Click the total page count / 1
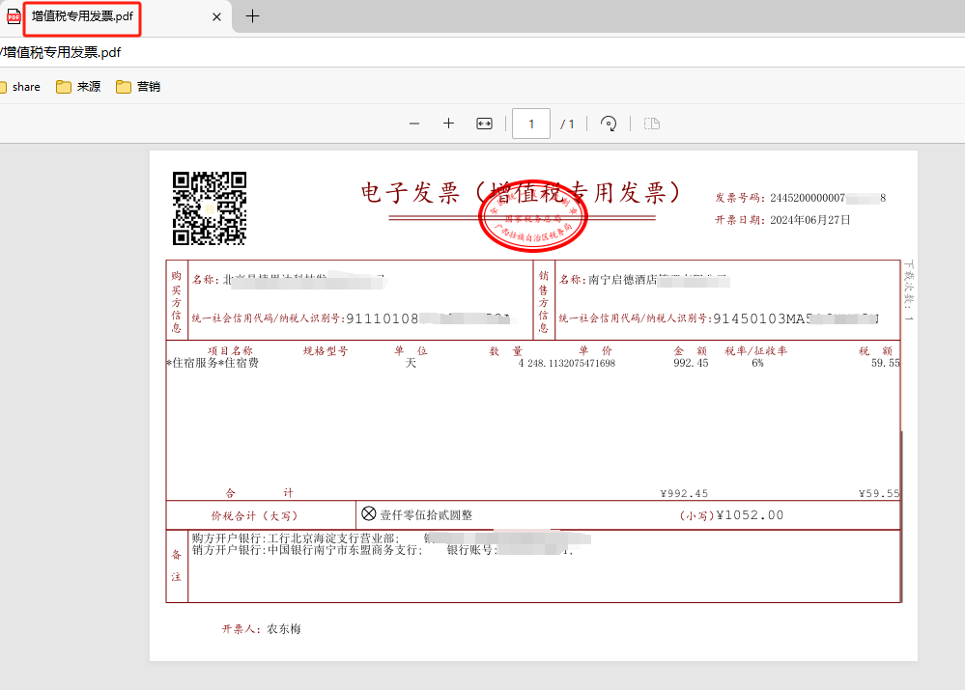Viewport: 965px width, 690px height. 567,124
